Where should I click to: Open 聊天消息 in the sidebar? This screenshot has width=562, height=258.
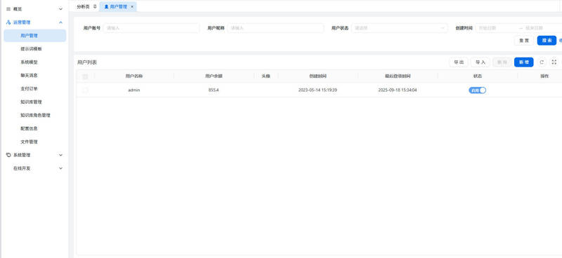34,76
